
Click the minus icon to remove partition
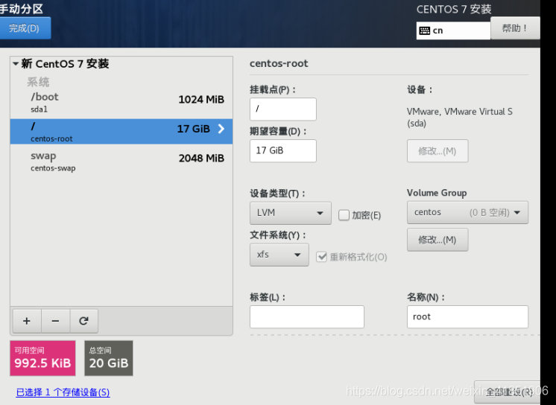56,321
